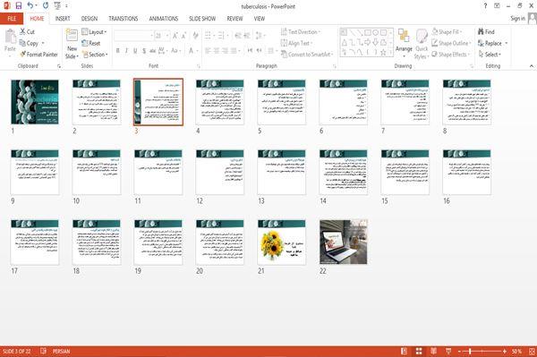Open Shape Effects dropdown

point(450,55)
